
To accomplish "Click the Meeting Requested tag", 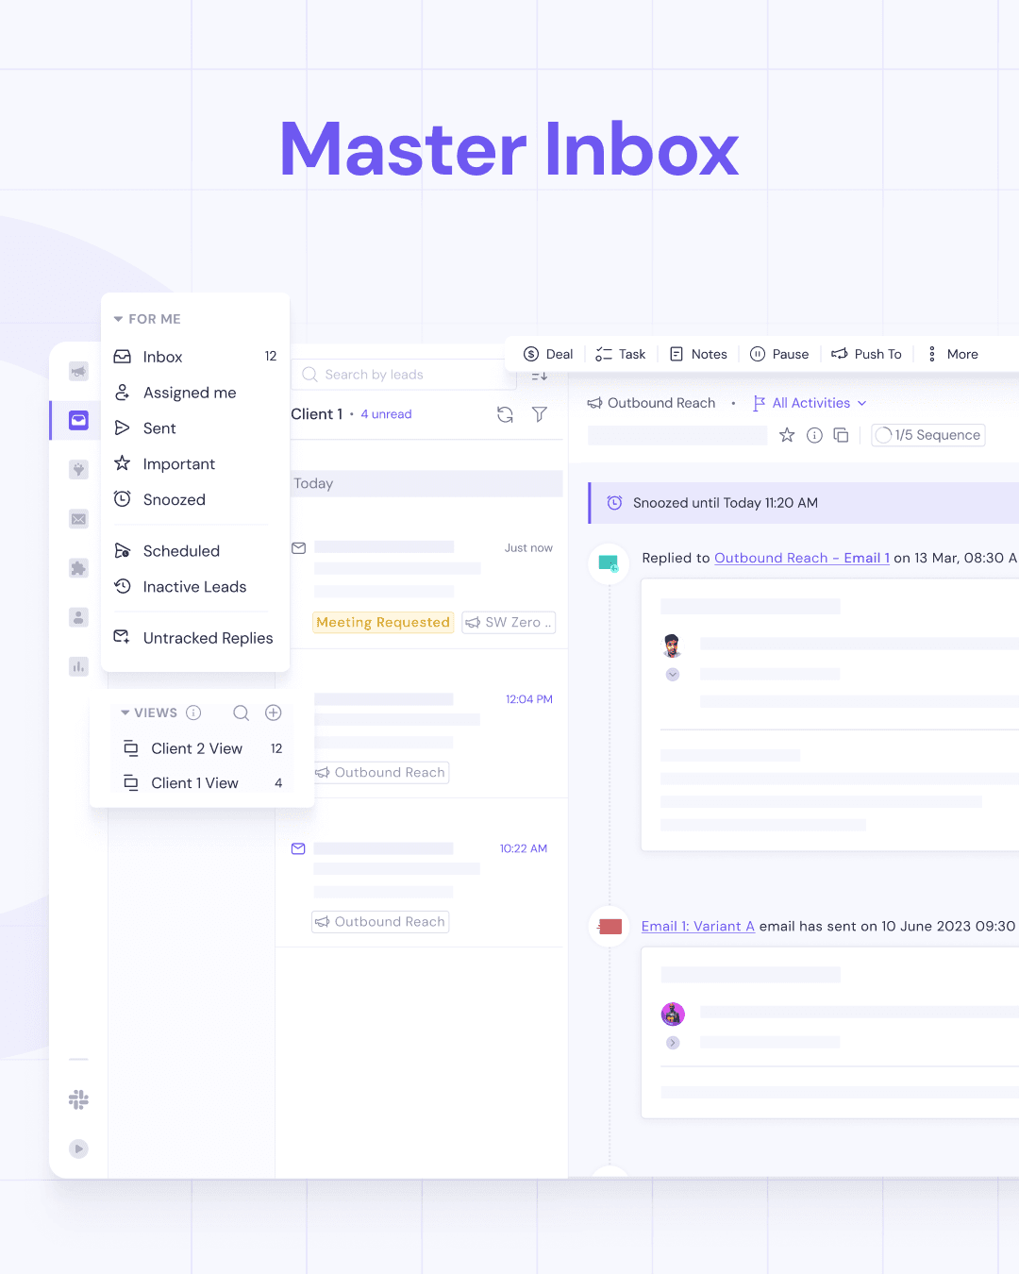I will pos(383,622).
